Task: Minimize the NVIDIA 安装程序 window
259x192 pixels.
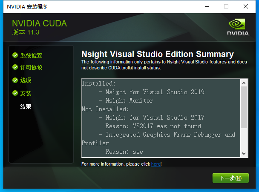Action: pyautogui.click(x=207, y=7)
